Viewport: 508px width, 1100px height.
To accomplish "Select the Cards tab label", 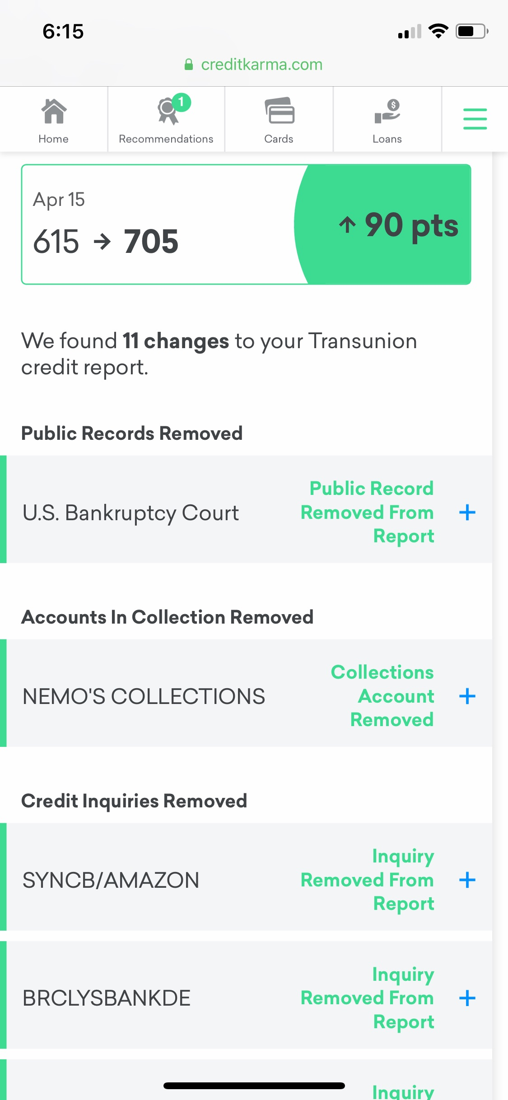I will [279, 139].
